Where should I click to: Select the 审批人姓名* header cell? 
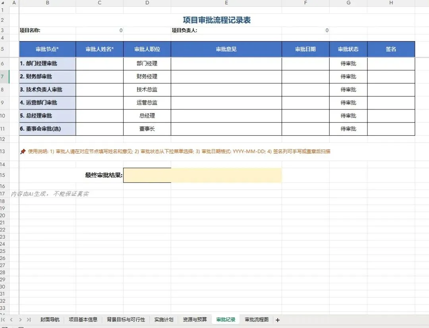click(x=100, y=49)
